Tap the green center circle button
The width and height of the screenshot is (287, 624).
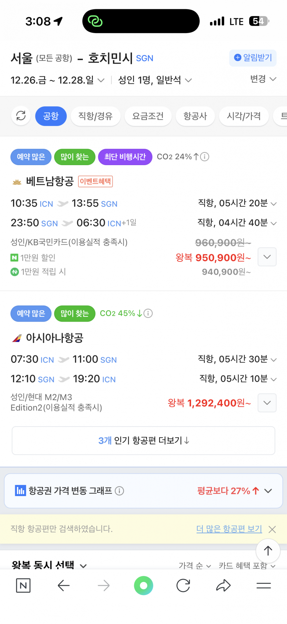tap(143, 585)
